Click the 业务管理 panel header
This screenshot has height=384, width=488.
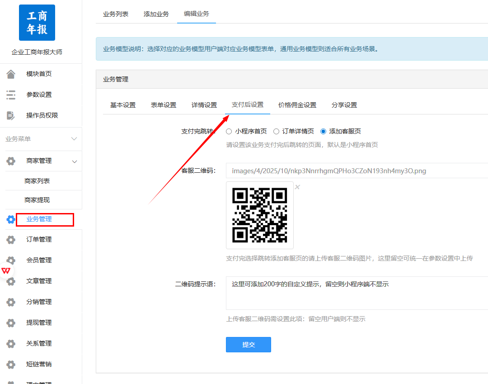292,80
